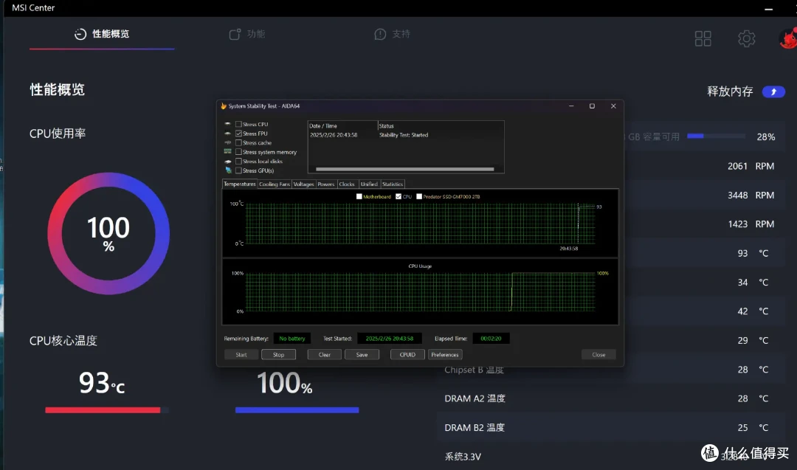This screenshot has width=797, height=470.
Task: Switch to the 功能 tab
Action: 247,34
